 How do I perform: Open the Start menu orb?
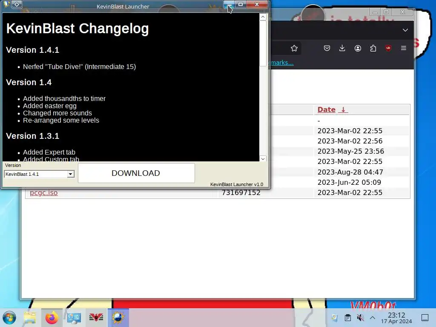9,318
